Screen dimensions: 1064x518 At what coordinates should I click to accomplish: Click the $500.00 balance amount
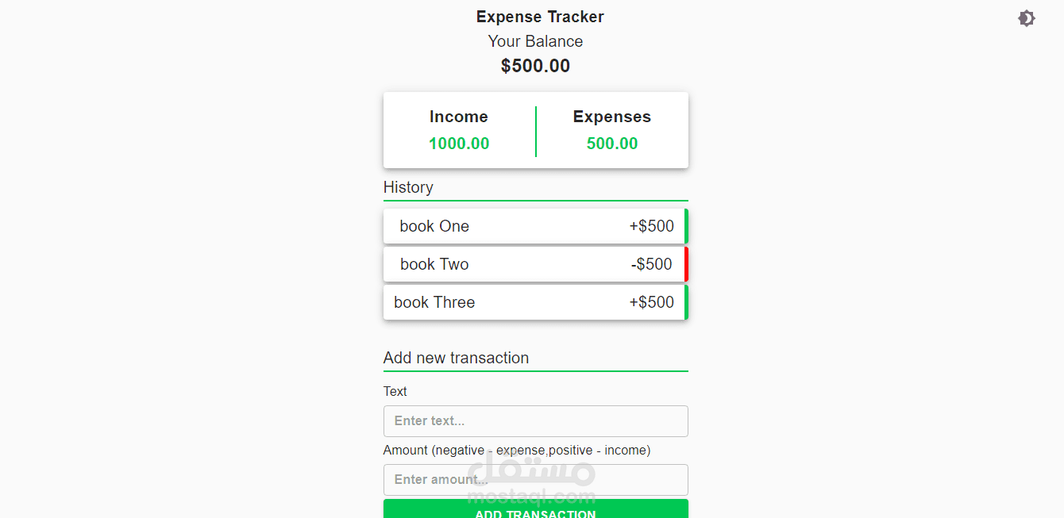535,66
